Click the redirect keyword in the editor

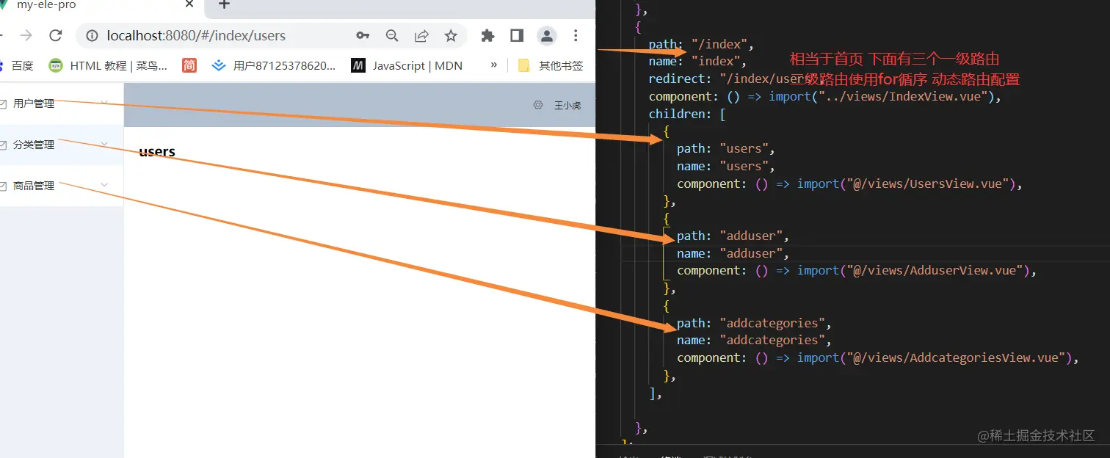point(677,79)
